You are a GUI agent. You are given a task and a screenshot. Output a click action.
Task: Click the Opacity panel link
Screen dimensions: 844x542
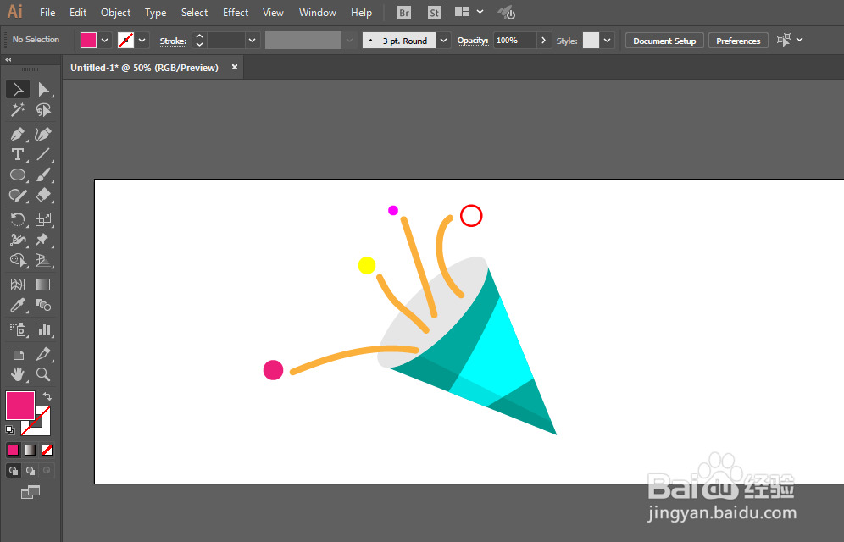(x=473, y=41)
